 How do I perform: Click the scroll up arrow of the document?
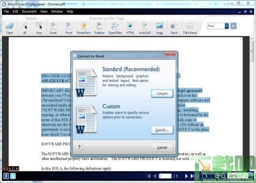click(x=252, y=39)
